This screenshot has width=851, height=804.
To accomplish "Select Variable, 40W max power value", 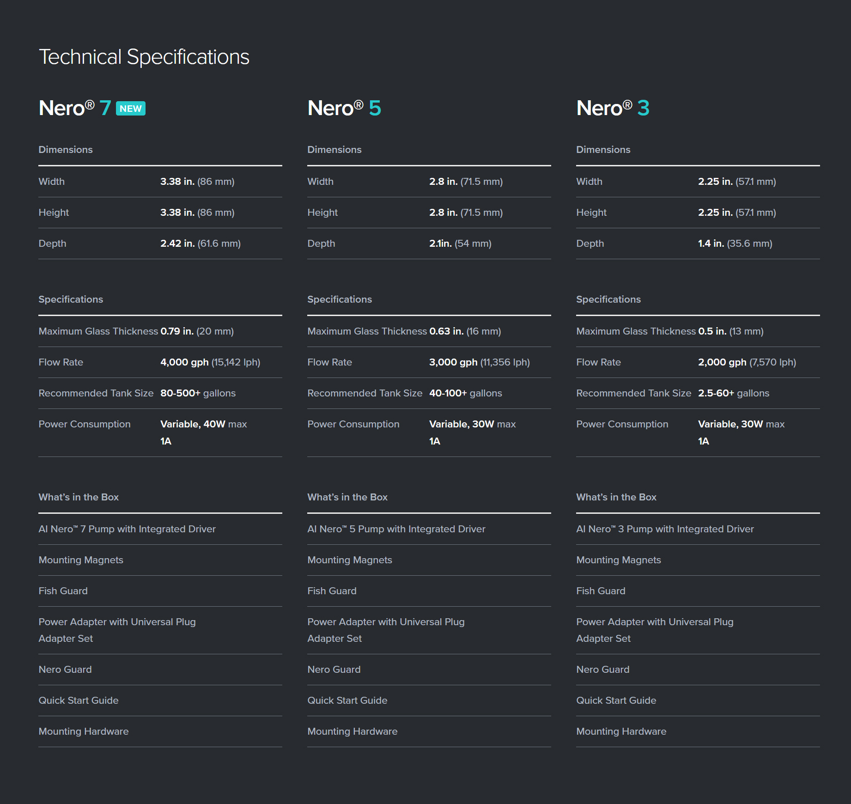I will point(204,424).
